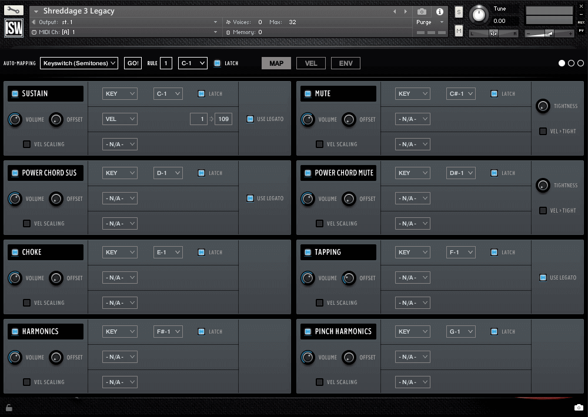The width and height of the screenshot is (588, 417).
Task: Click the ISW logo icon
Action: tap(14, 28)
